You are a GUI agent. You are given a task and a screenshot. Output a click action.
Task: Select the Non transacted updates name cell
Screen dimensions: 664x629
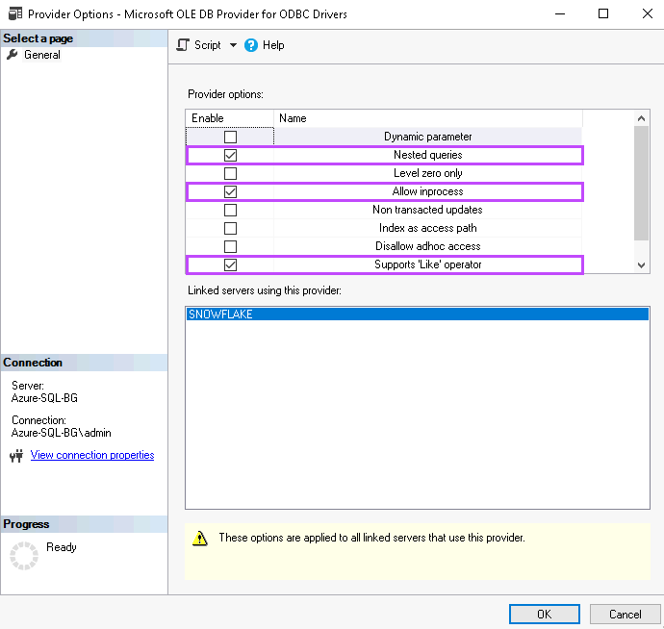click(428, 210)
